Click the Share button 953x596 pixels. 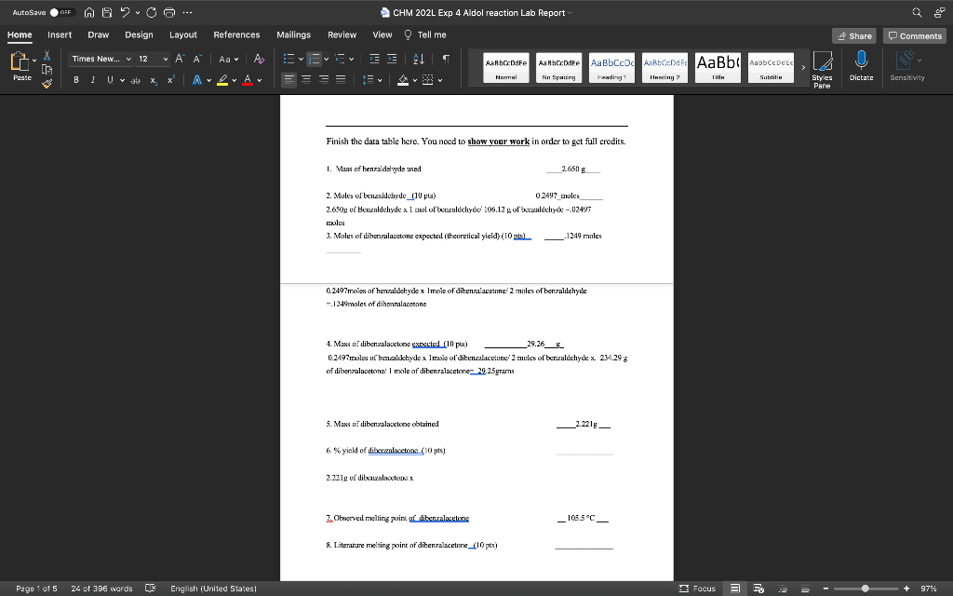(853, 34)
